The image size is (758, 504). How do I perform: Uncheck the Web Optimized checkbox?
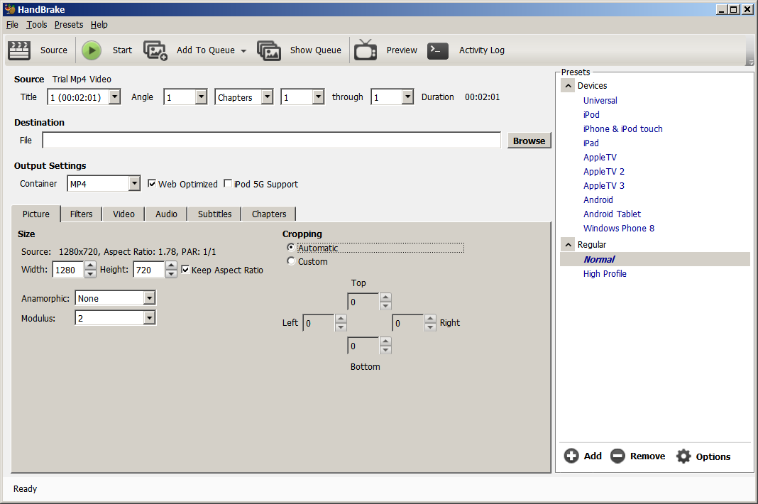(152, 184)
